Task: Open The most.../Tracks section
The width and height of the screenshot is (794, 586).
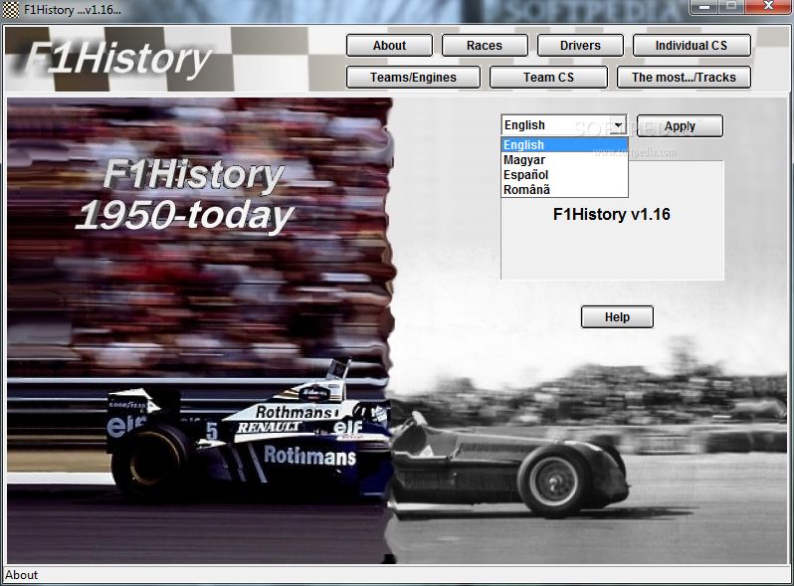Action: pos(684,78)
